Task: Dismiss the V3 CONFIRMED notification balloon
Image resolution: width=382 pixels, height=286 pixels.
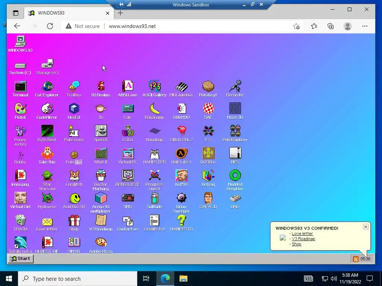Action: (x=366, y=227)
